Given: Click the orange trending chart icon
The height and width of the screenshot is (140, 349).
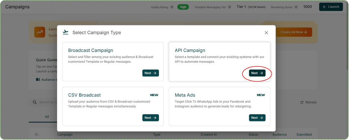Looking at the screenshot, I should tap(39, 32).
